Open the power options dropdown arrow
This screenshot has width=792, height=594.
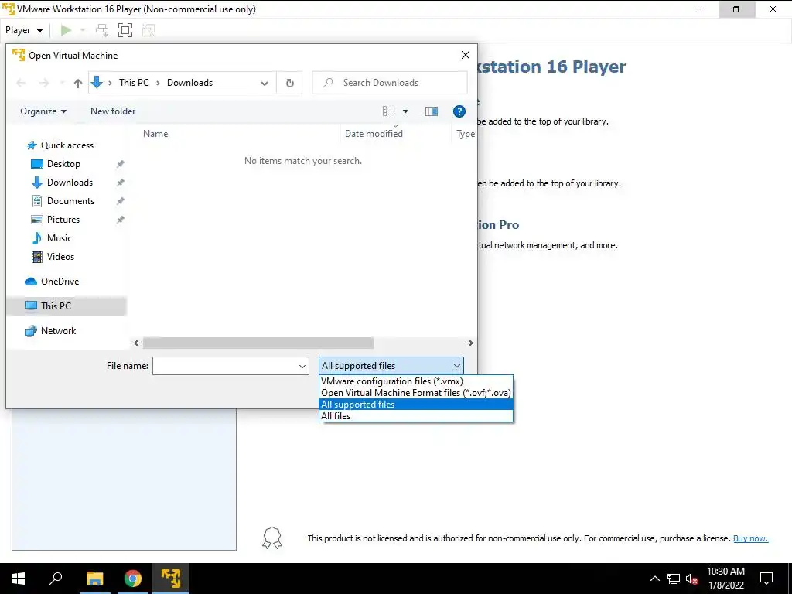(83, 30)
